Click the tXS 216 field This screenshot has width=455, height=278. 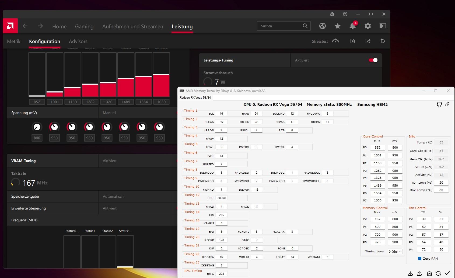tap(222, 215)
